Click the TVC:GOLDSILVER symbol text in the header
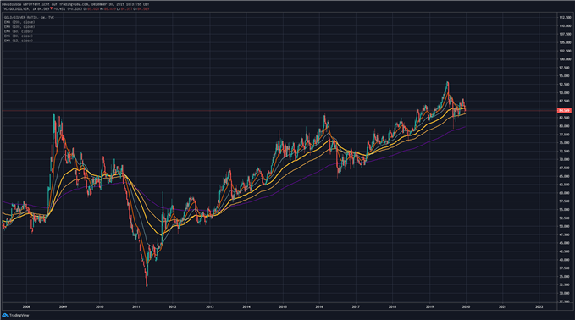Image resolution: width=575 pixels, height=320 pixels. coord(15,8)
